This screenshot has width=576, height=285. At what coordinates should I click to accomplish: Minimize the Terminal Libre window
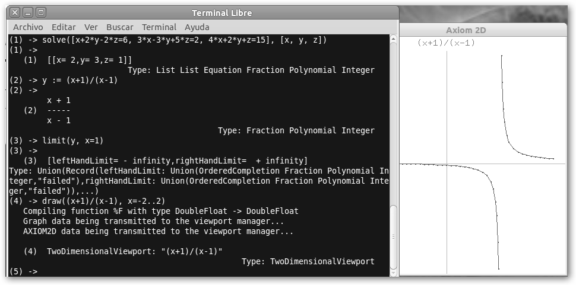(x=28, y=12)
